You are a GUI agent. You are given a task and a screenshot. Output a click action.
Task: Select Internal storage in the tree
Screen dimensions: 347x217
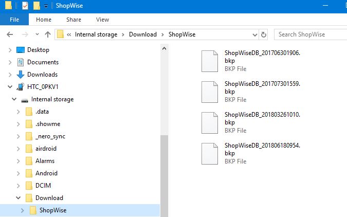(x=52, y=99)
